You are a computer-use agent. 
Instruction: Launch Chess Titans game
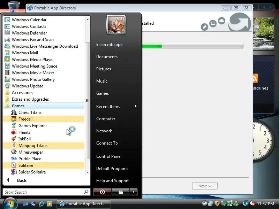point(44,112)
